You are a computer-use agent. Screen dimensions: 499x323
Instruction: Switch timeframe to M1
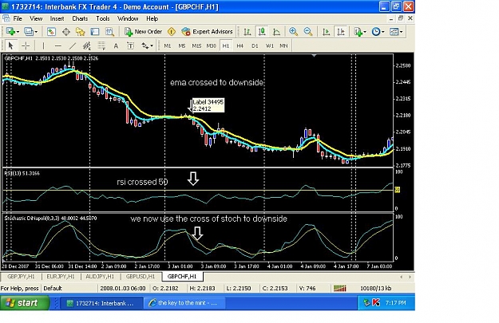[x=168, y=45]
